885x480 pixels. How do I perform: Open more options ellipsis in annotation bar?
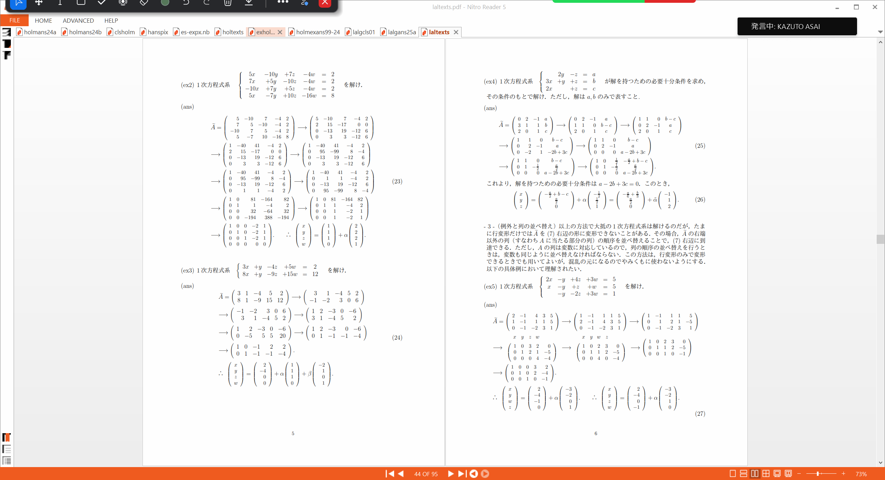283,2
